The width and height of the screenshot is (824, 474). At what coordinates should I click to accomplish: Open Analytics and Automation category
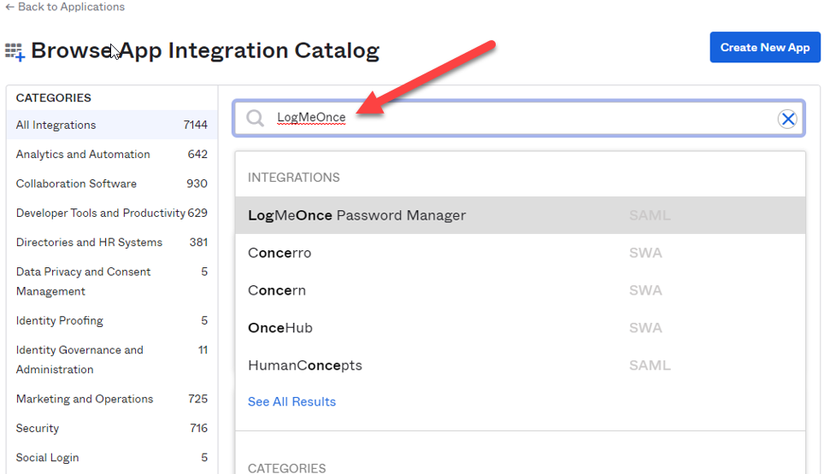[x=112, y=155]
